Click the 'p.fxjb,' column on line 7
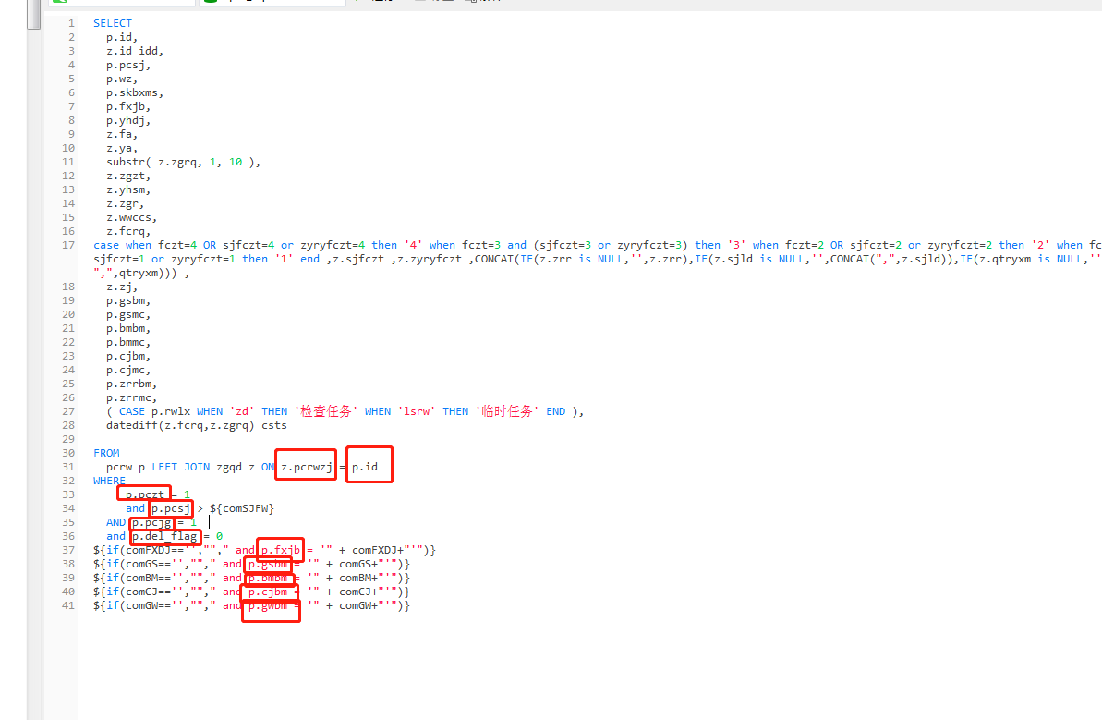 (128, 107)
